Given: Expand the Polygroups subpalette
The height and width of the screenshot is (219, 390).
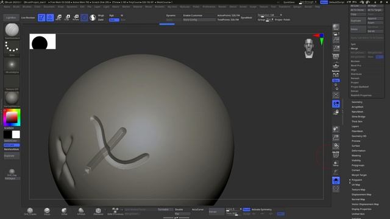Looking at the screenshot, I should coord(358,165).
